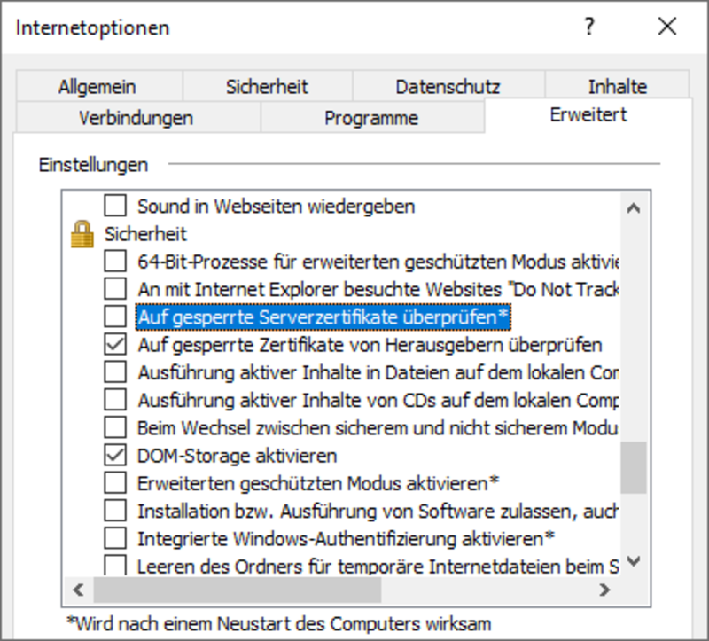Select the Verbindungen tab
The height and width of the screenshot is (641, 709).
click(x=136, y=117)
